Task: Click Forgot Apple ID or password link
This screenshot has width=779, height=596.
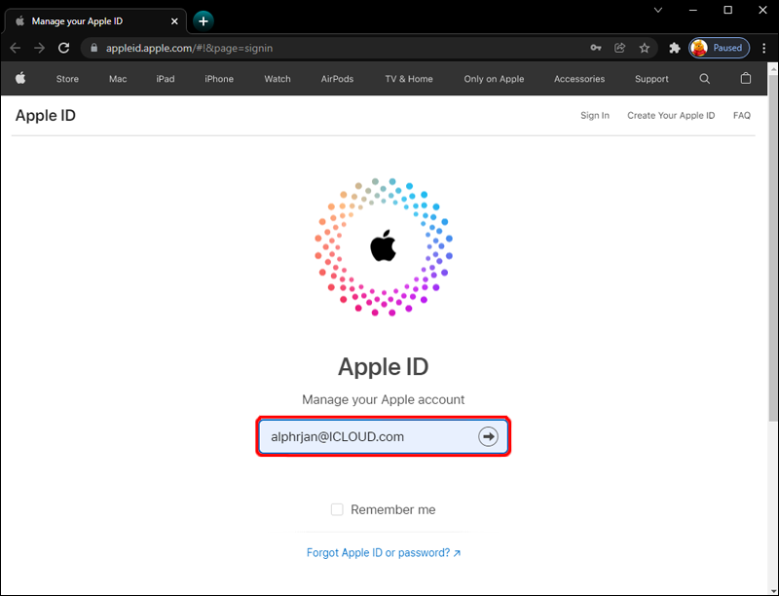Action: click(384, 553)
